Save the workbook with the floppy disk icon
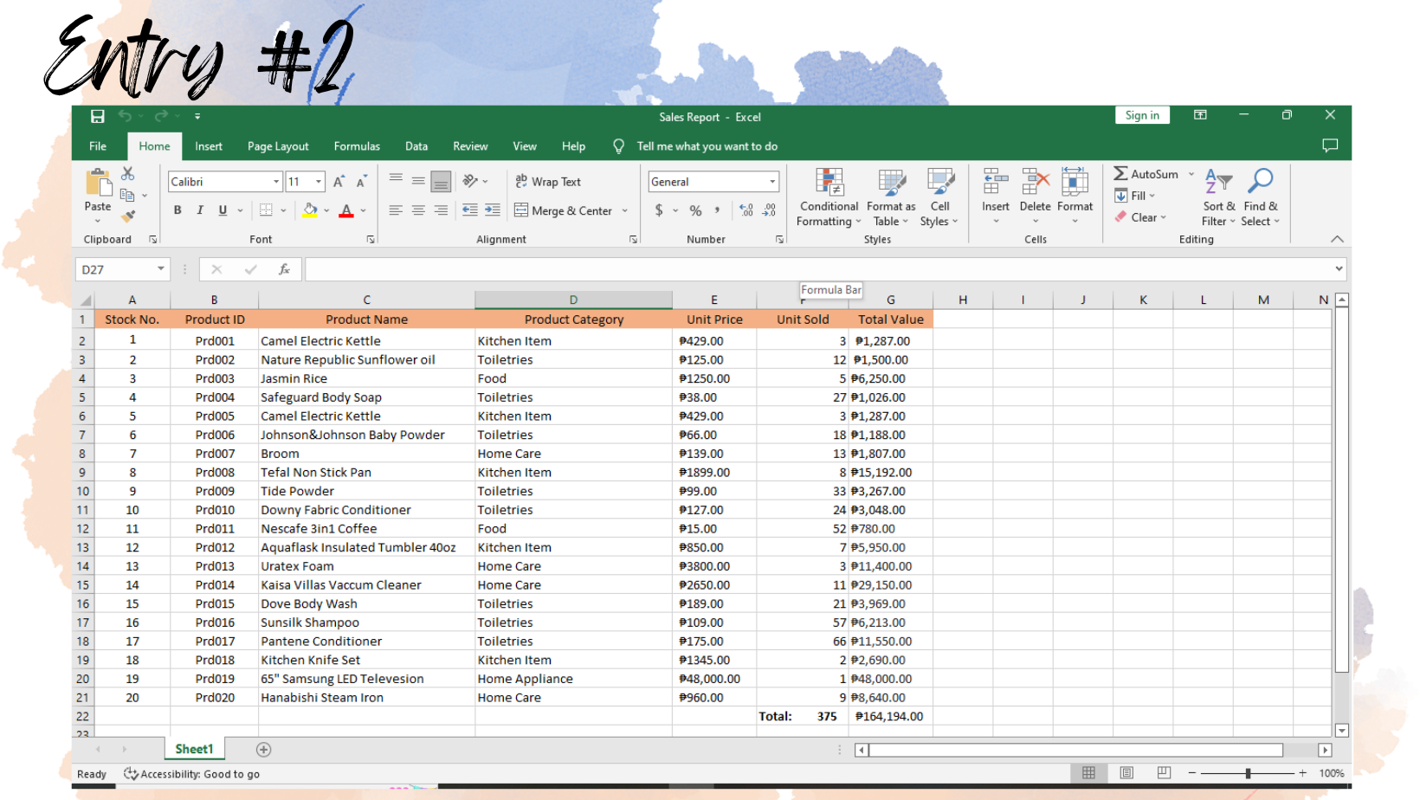 [98, 116]
